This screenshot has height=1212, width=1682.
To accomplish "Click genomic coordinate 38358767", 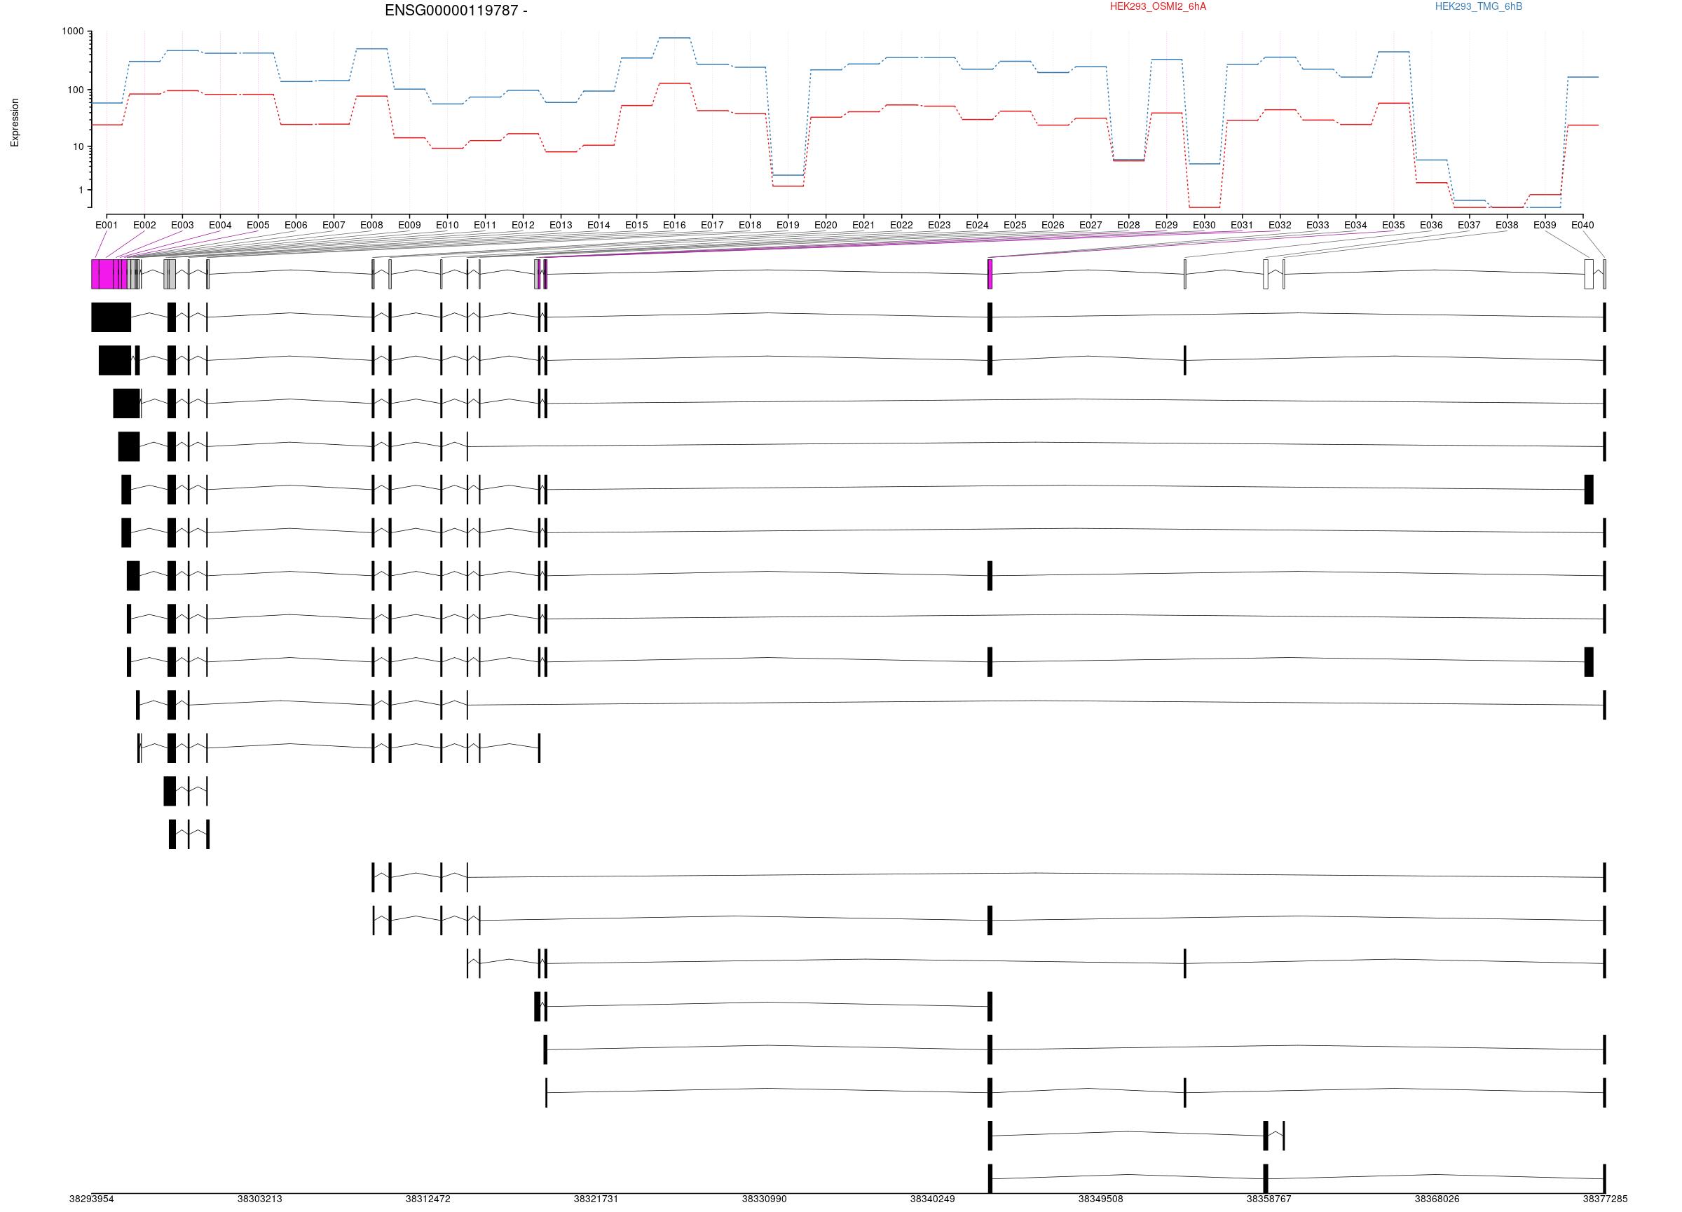I will [x=1269, y=1199].
